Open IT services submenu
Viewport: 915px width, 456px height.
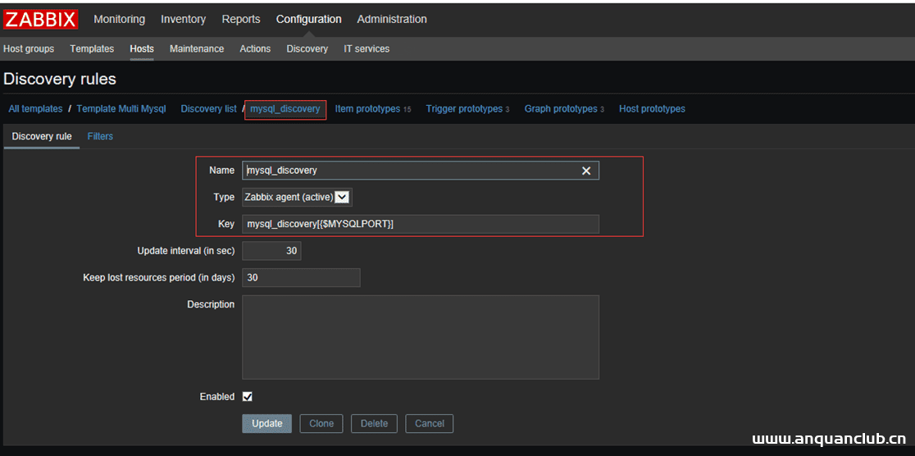[x=366, y=49]
